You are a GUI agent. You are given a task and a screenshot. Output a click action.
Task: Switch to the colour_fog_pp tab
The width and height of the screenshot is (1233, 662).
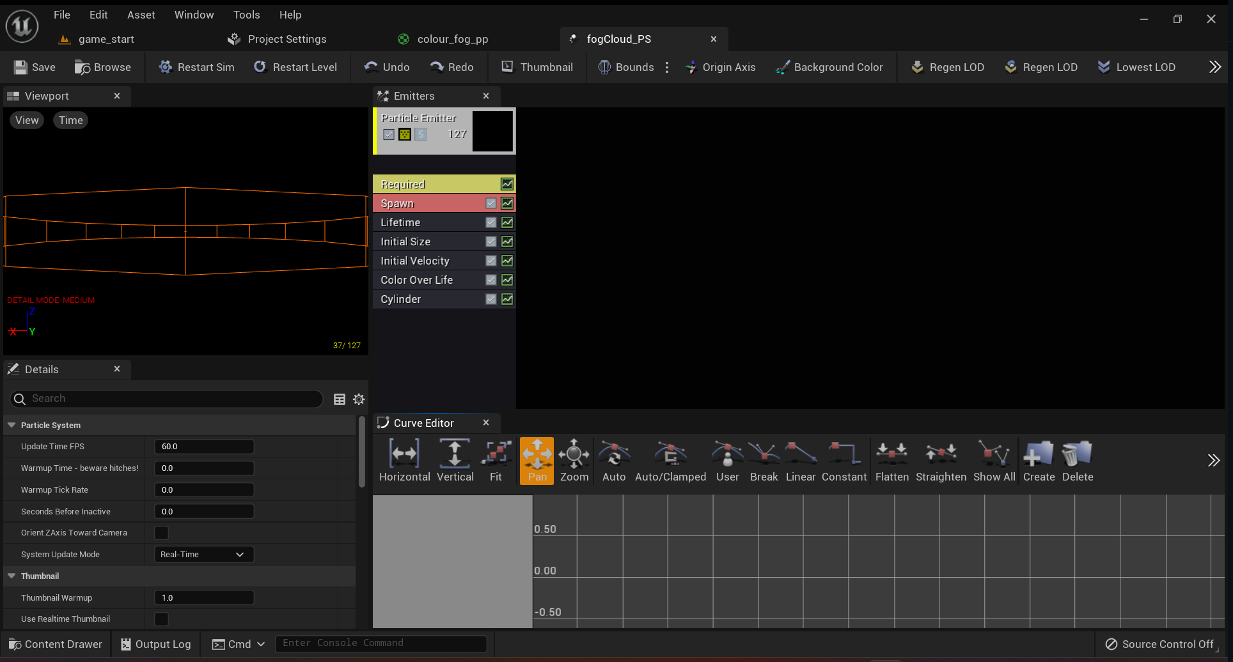click(452, 39)
